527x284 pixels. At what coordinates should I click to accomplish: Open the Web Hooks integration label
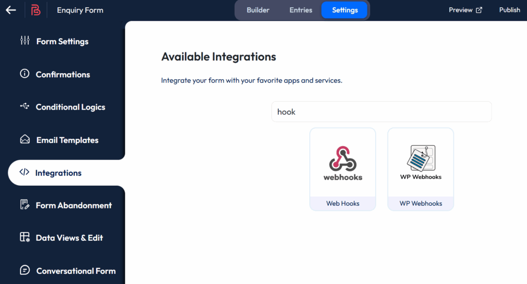coord(343,203)
